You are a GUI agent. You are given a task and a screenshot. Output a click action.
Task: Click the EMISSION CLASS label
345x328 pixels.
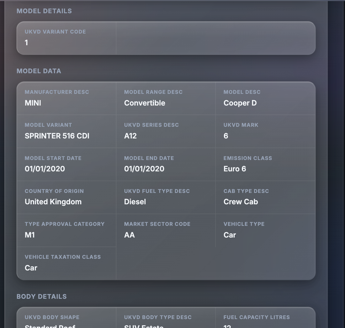pyautogui.click(x=248, y=158)
